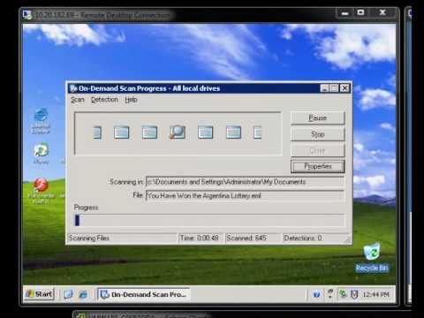Screen dimensions: 424x318
Task: Click the Detections 0 status entry
Action: (x=303, y=238)
